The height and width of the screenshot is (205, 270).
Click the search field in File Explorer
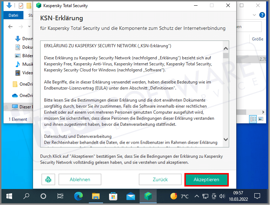(249, 27)
